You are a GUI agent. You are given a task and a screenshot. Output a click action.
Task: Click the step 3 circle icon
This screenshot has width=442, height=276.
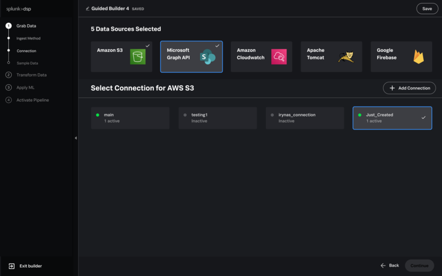tap(8, 88)
